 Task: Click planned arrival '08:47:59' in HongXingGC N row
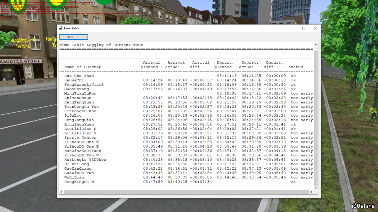point(153,182)
